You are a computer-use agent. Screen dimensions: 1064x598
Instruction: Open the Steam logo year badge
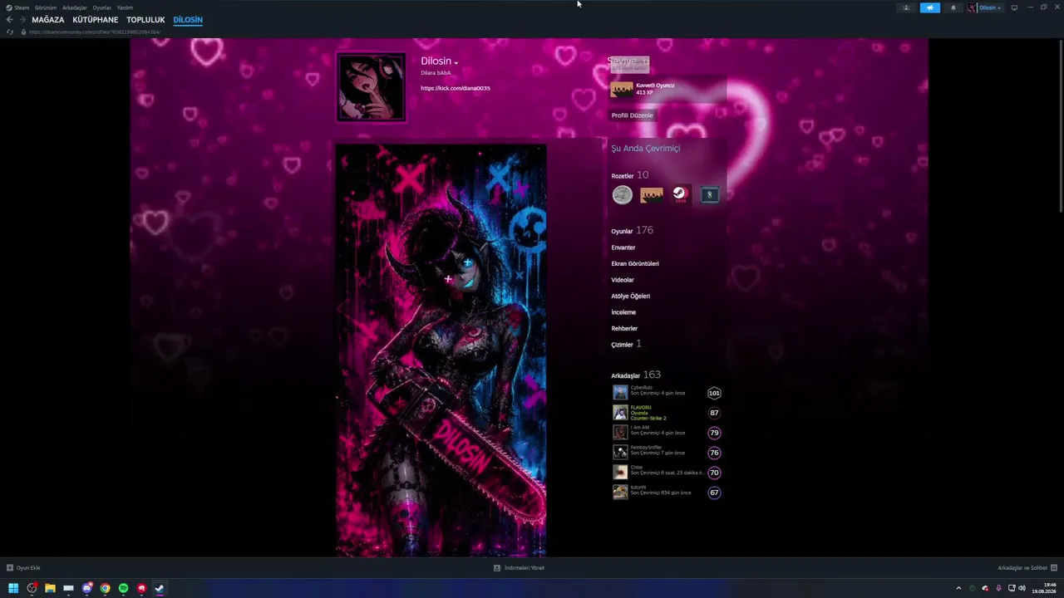(680, 194)
